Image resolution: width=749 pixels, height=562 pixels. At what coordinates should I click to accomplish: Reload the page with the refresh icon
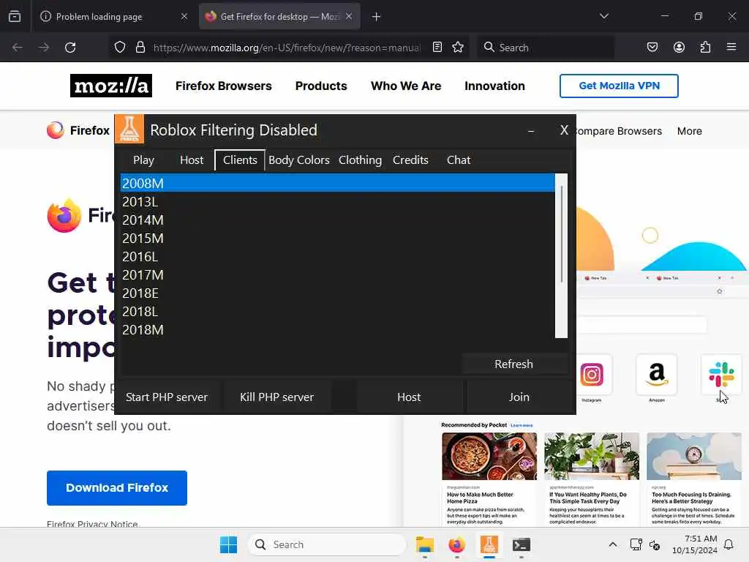pos(70,48)
